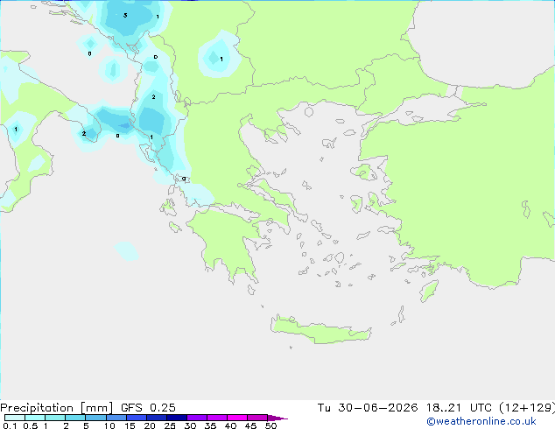The height and width of the screenshot is (429, 555).
Task: Click the "25" legend scale label
Action: click(170, 425)
